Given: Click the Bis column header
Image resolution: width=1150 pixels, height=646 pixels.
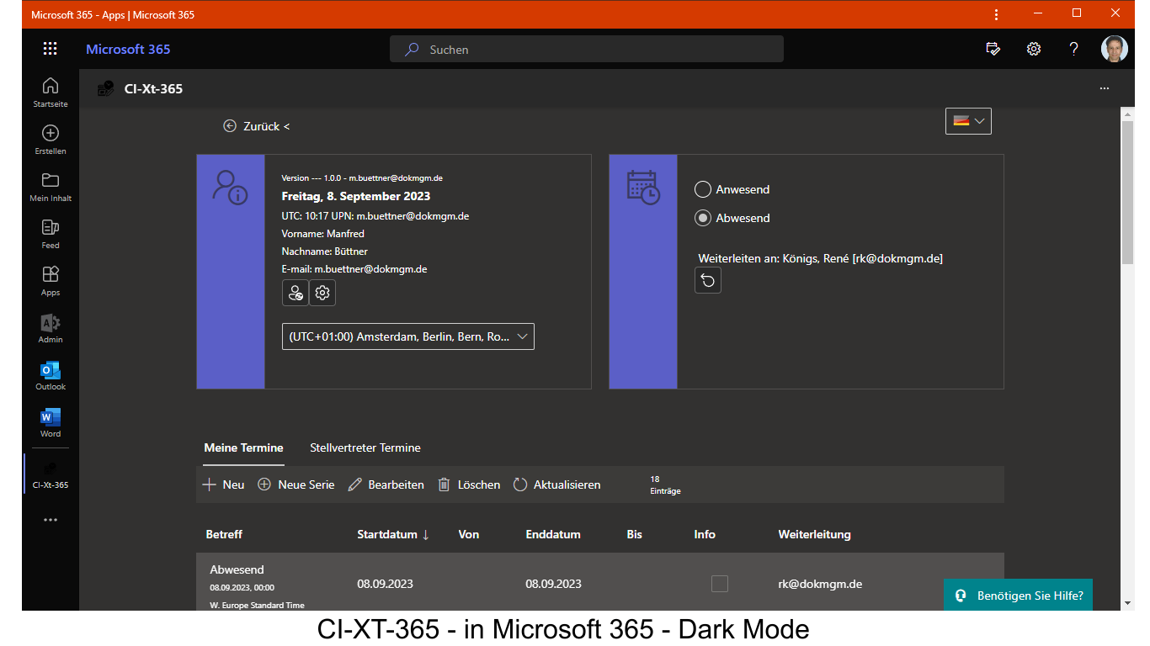Looking at the screenshot, I should [634, 534].
